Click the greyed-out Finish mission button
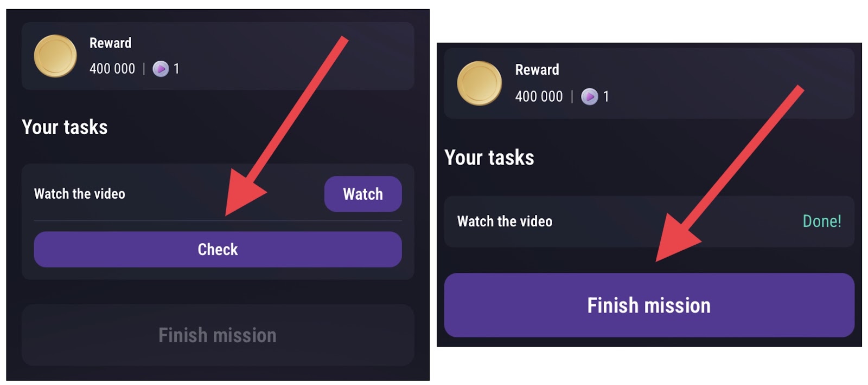Screen dimensions: 868x385 pos(218,335)
